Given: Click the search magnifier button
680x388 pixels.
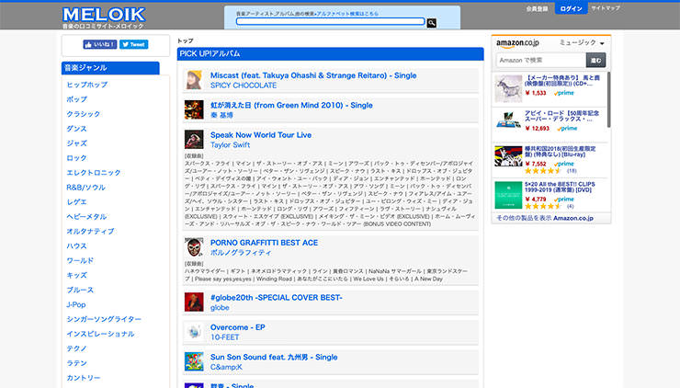Looking at the screenshot, I should (432, 23).
